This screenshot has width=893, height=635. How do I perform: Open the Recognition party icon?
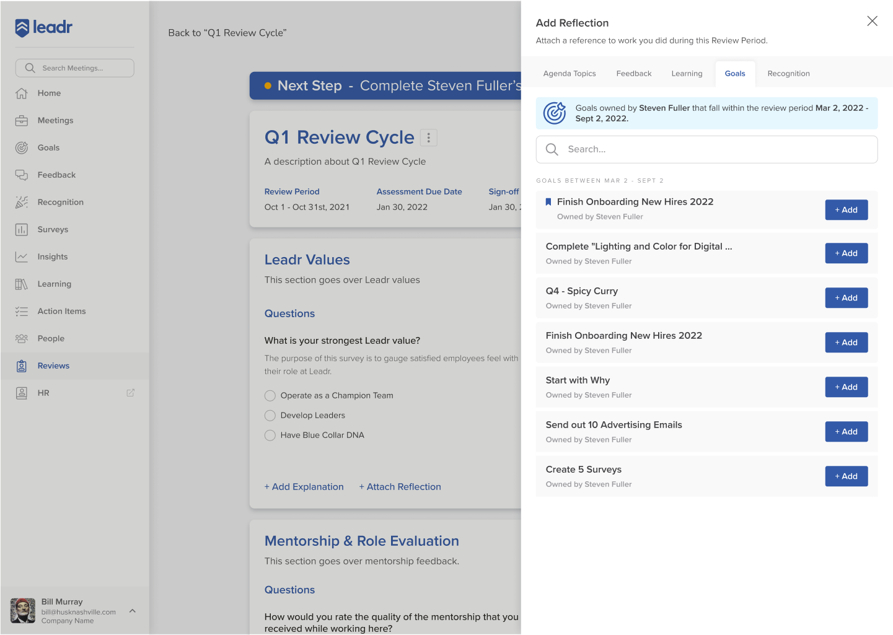click(22, 202)
